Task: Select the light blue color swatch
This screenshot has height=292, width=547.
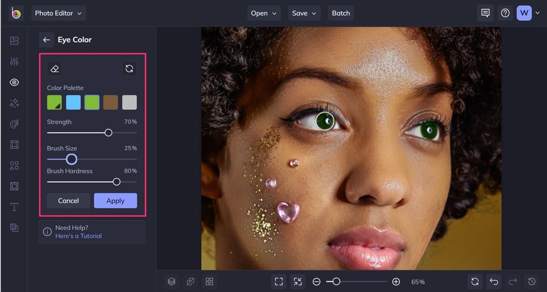Action: 73,103
